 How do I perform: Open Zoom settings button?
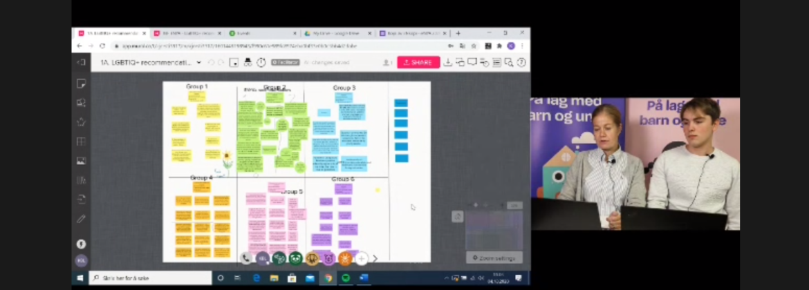[494, 258]
